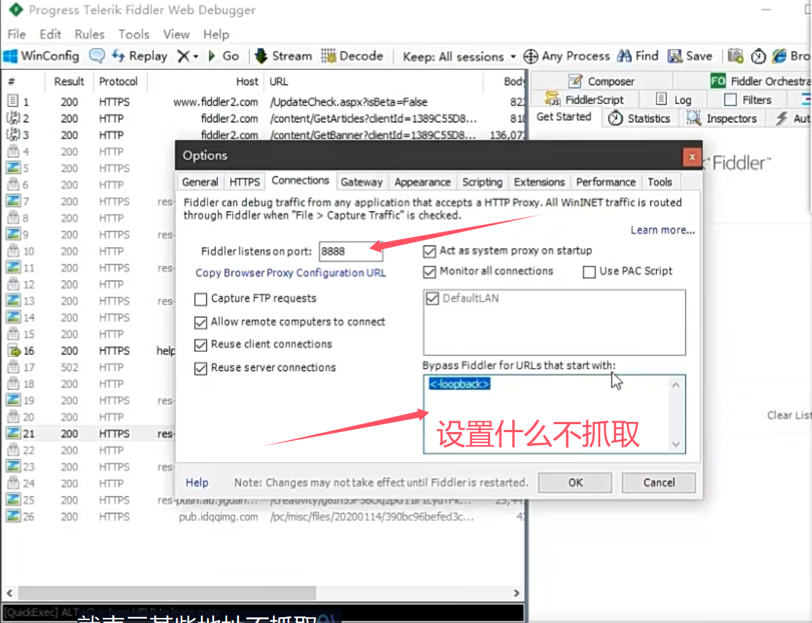Open the Help menu
This screenshot has height=623, width=812.
[x=216, y=34]
